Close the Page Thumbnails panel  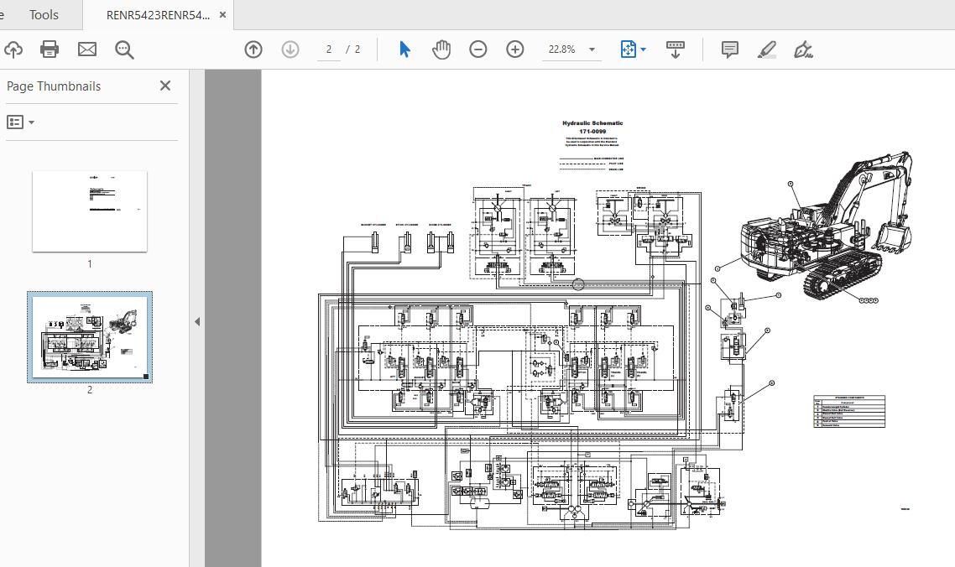(x=165, y=86)
